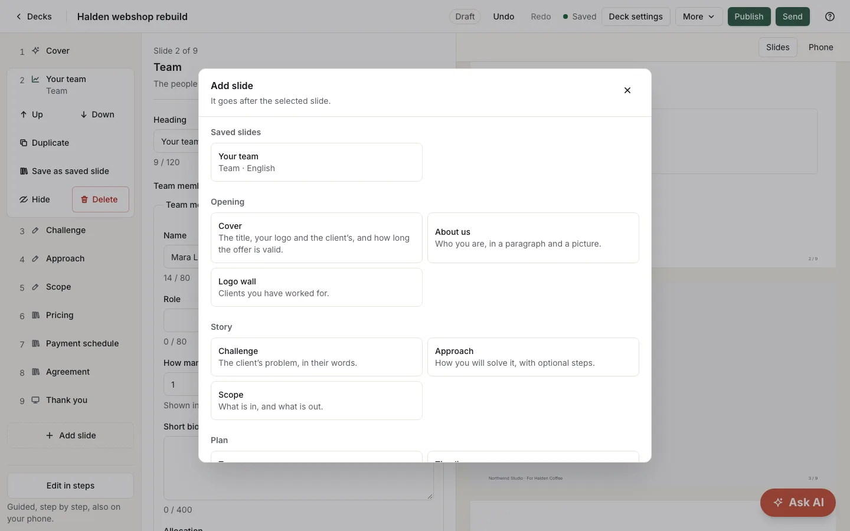Move slide Up
The image size is (850, 531).
click(x=32, y=114)
